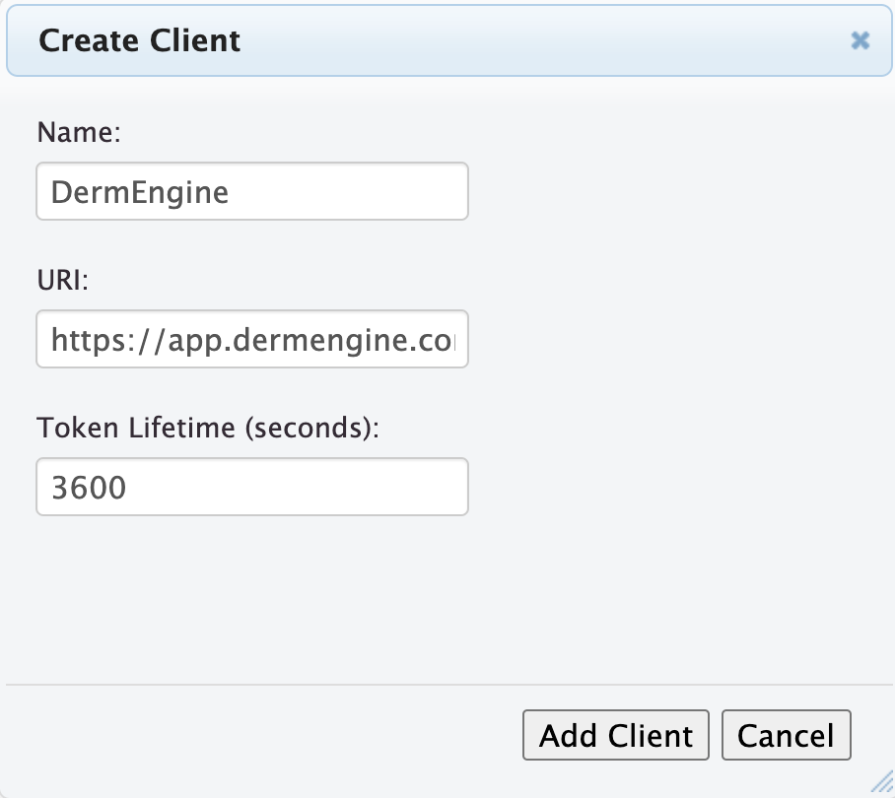Select the Token Lifetime input box
The image size is (895, 798).
[251, 487]
